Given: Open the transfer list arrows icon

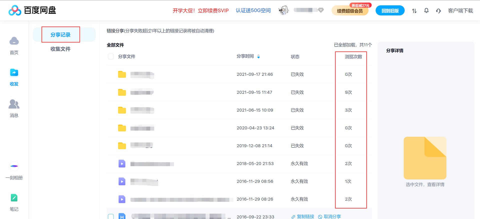Looking at the screenshot, I should [x=414, y=11].
